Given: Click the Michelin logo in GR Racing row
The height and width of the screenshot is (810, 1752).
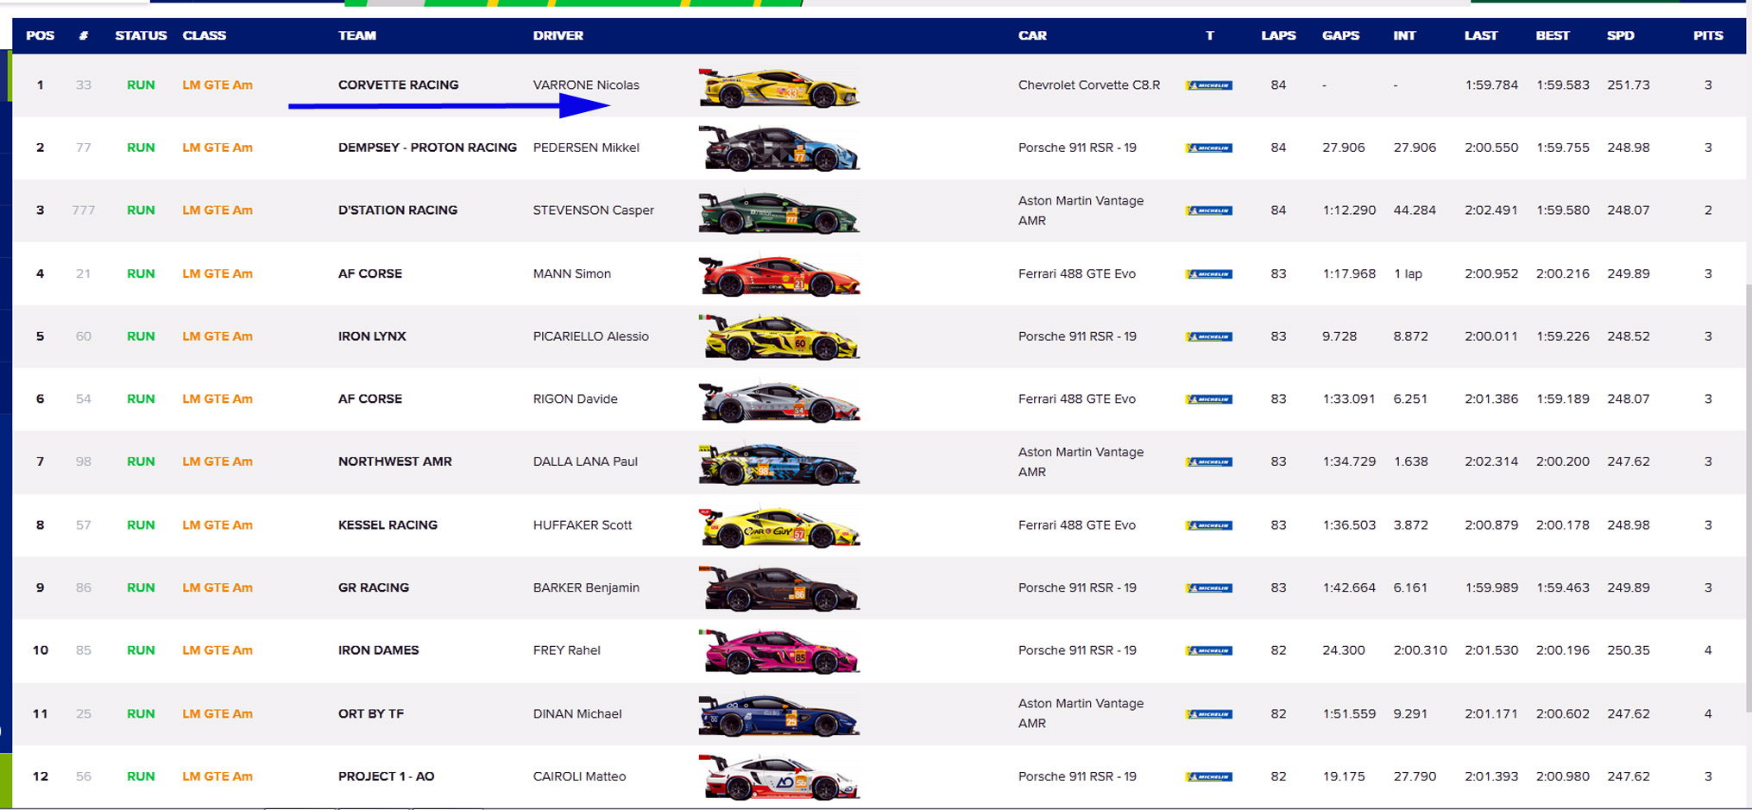Looking at the screenshot, I should tap(1208, 588).
